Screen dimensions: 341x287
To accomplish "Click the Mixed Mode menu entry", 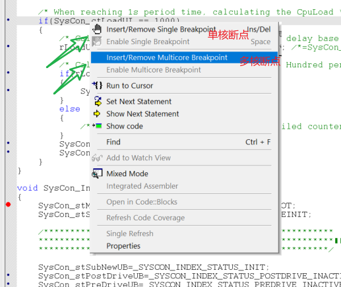I will [184, 174].
